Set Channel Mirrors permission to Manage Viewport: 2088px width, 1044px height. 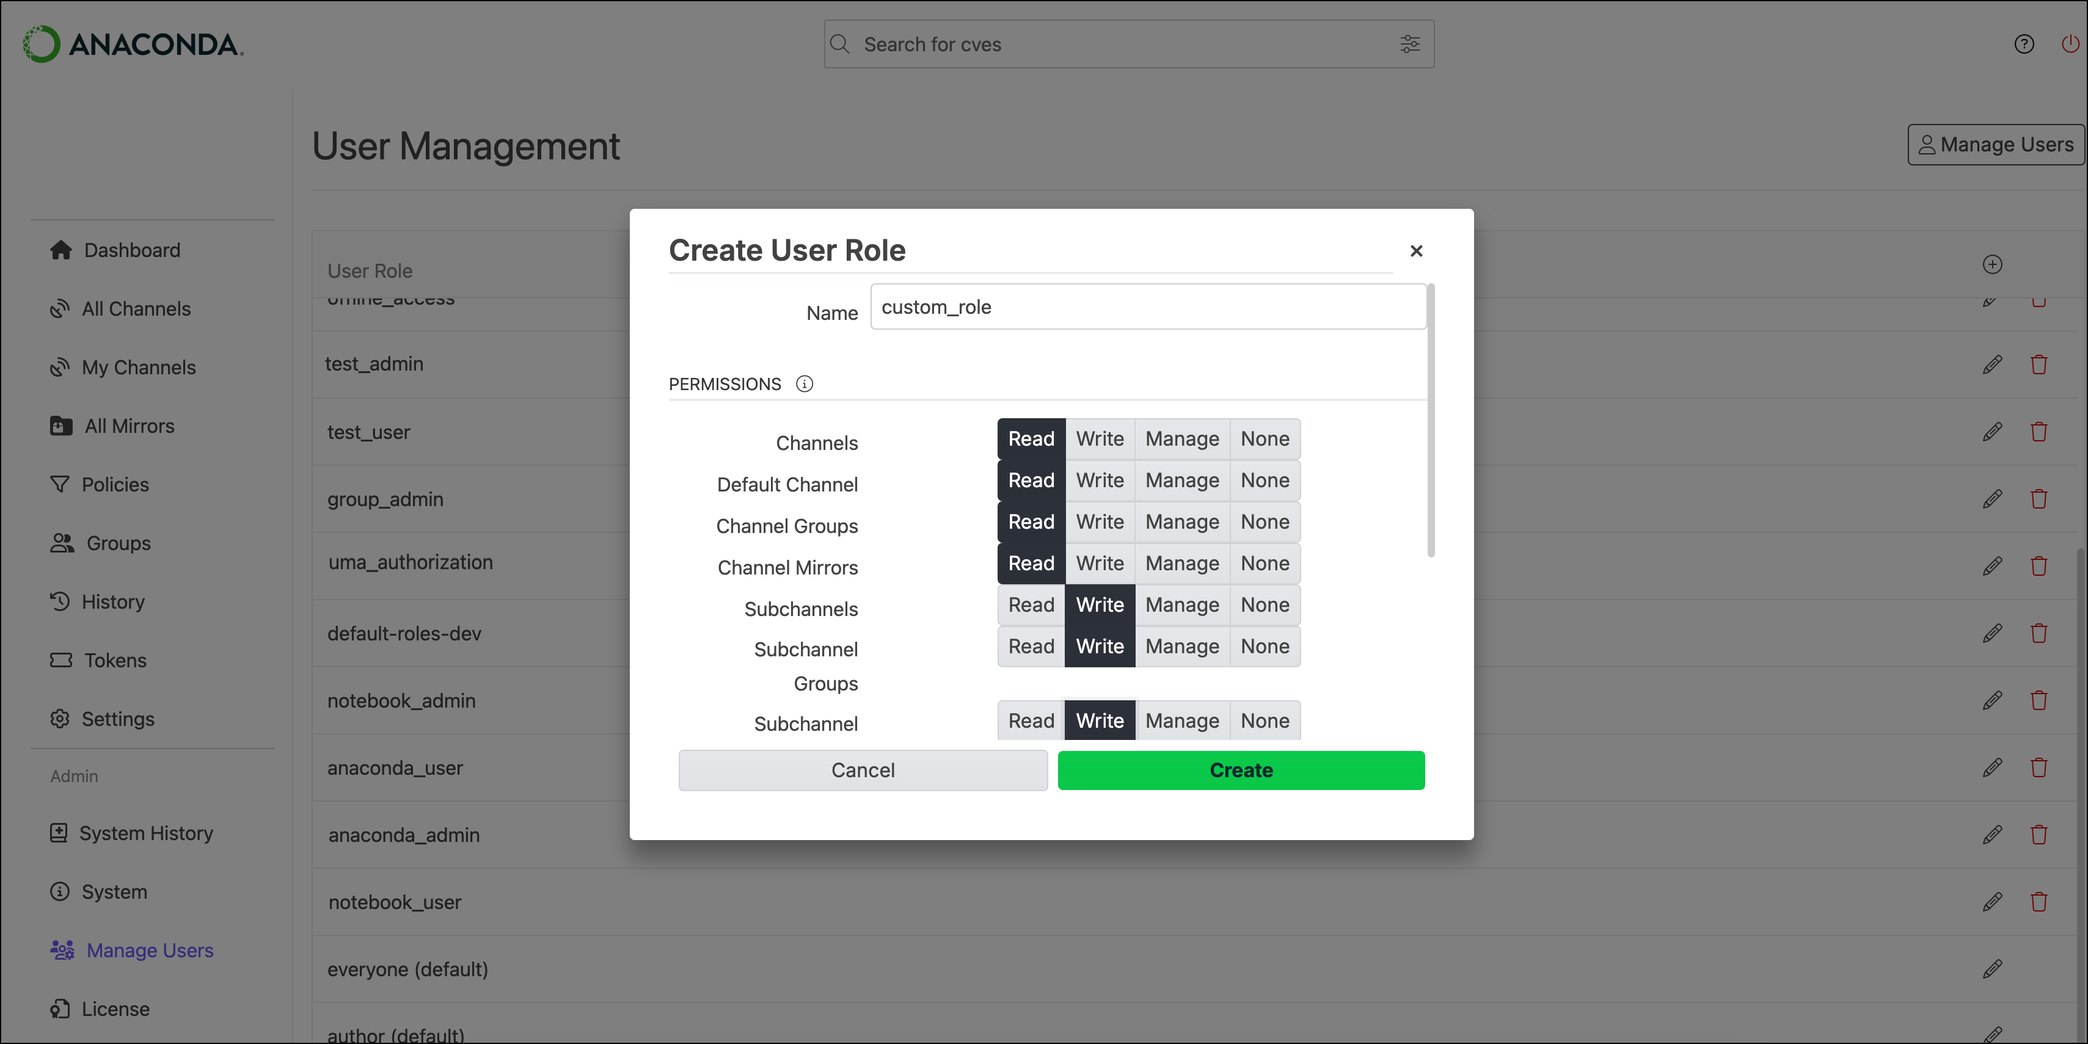[x=1181, y=564]
